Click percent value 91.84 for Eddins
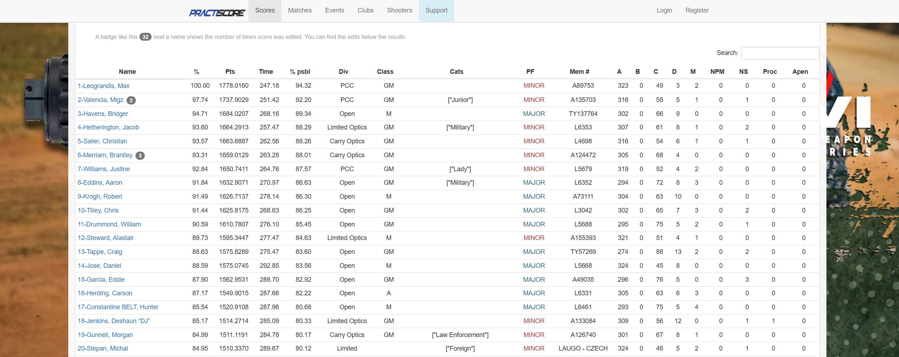This screenshot has width=899, height=357. [200, 183]
